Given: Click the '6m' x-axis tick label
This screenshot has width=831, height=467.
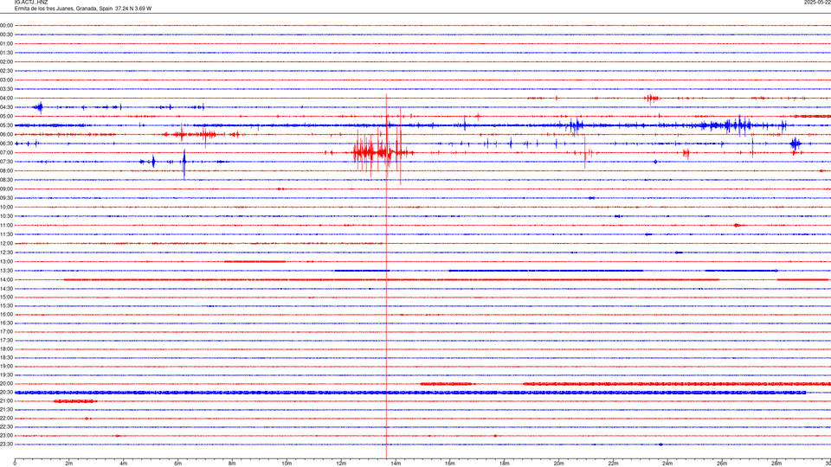Looking at the screenshot, I should pos(178,464).
